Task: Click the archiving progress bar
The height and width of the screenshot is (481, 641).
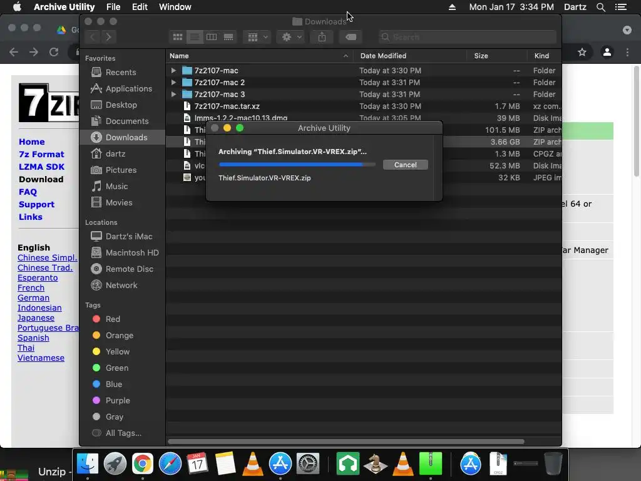Action: 297,165
